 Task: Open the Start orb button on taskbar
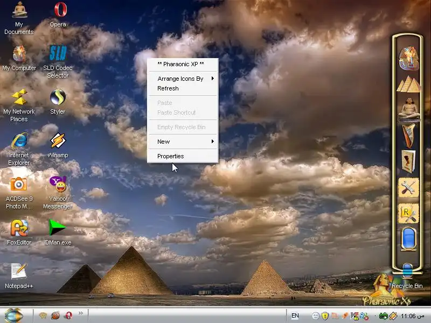click(x=13, y=315)
